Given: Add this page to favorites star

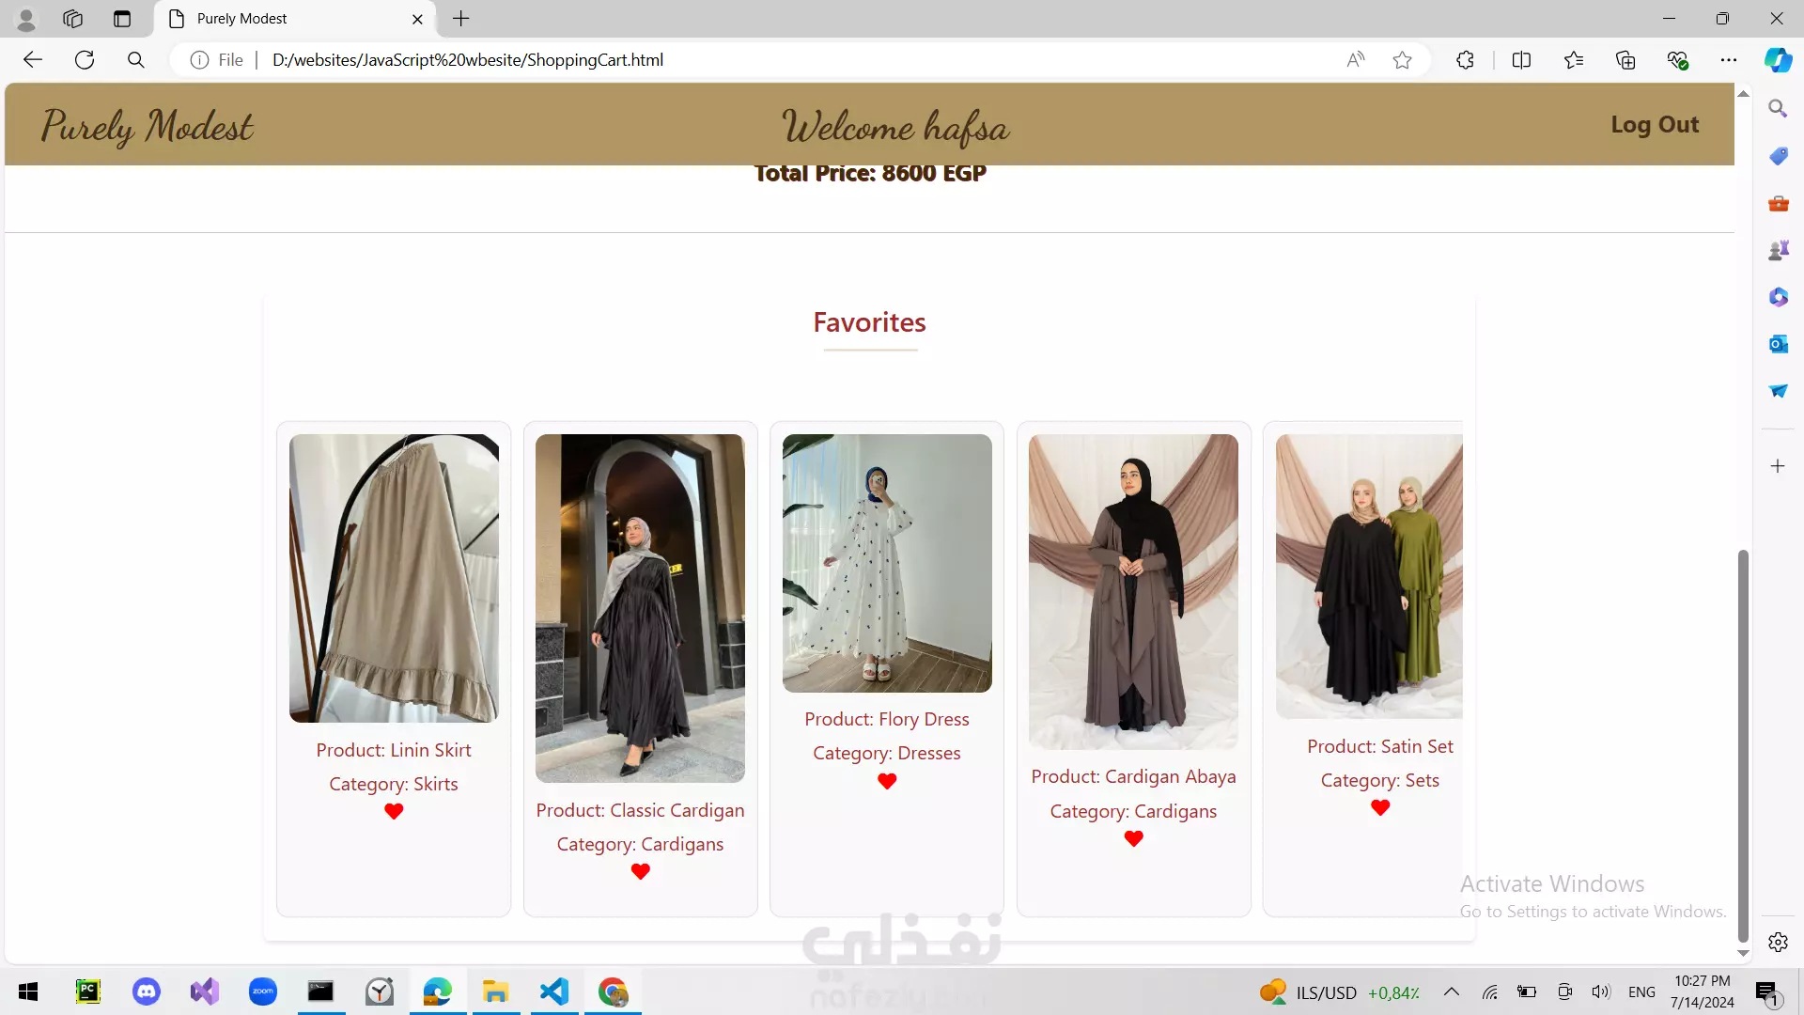Looking at the screenshot, I should pyautogui.click(x=1403, y=60).
